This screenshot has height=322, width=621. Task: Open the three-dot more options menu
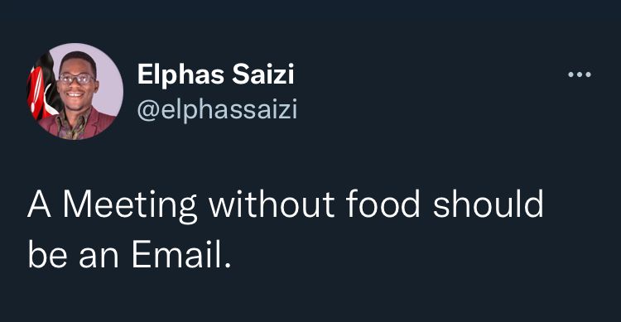[x=580, y=74]
